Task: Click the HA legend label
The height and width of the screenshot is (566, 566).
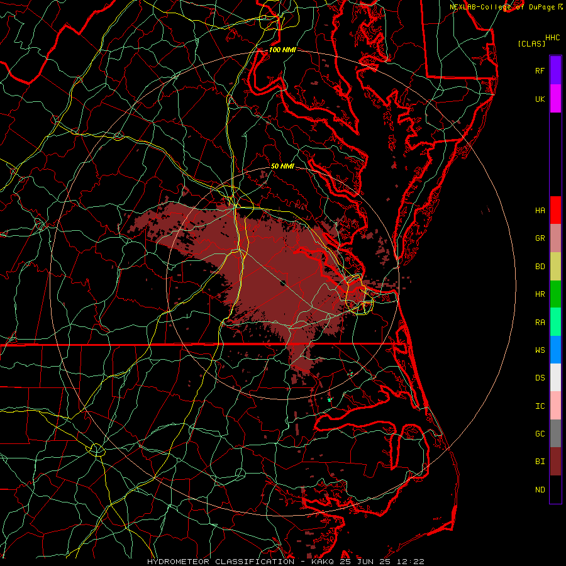Action: point(540,211)
